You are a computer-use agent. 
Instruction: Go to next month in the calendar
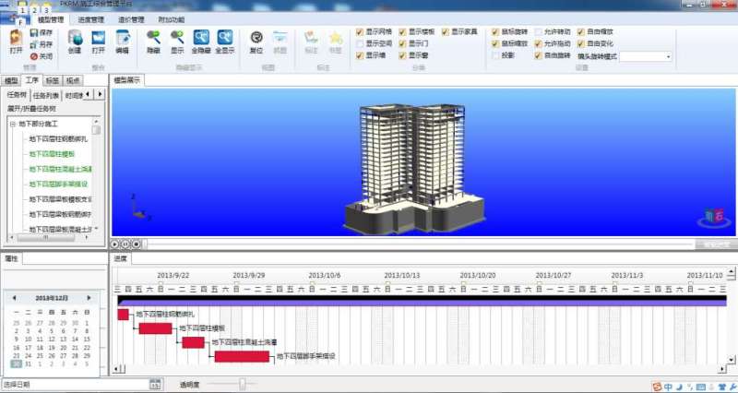(89, 298)
